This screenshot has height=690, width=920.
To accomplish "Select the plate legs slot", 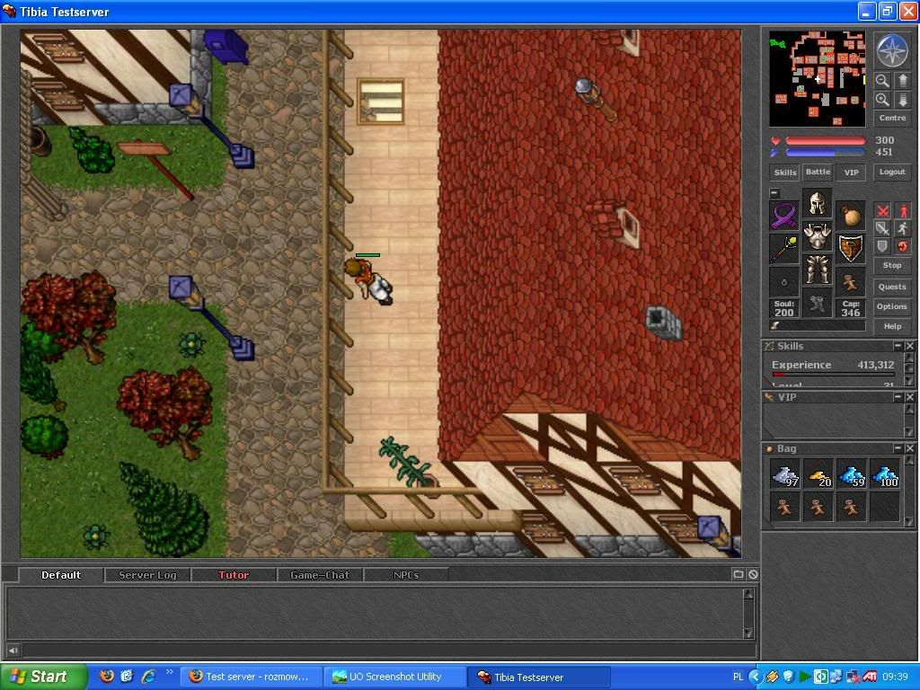I will tap(817, 270).
